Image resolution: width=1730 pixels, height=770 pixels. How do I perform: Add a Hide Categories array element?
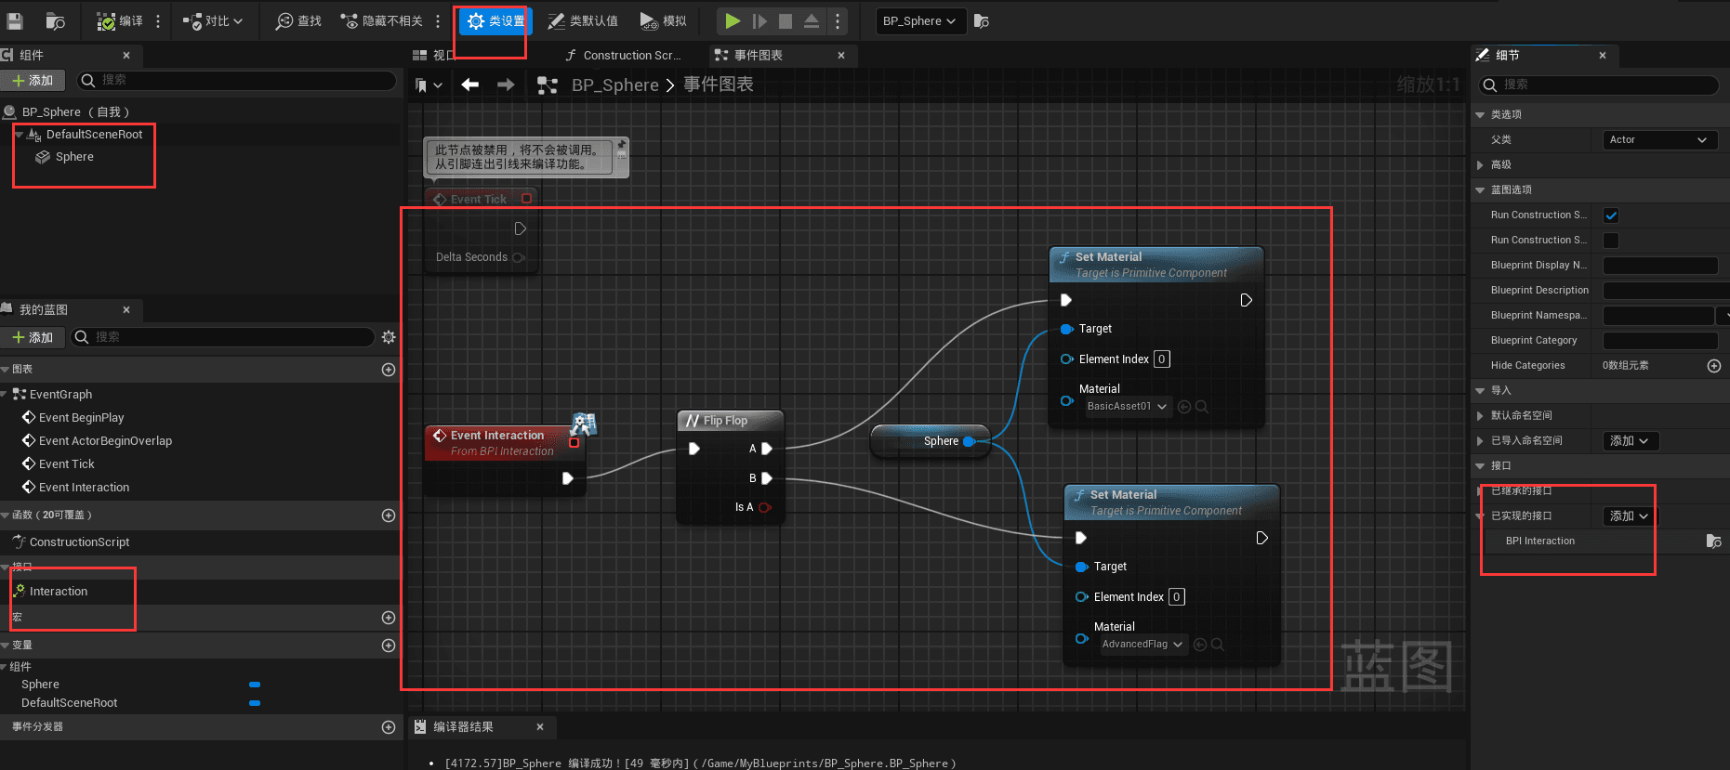1714,366
